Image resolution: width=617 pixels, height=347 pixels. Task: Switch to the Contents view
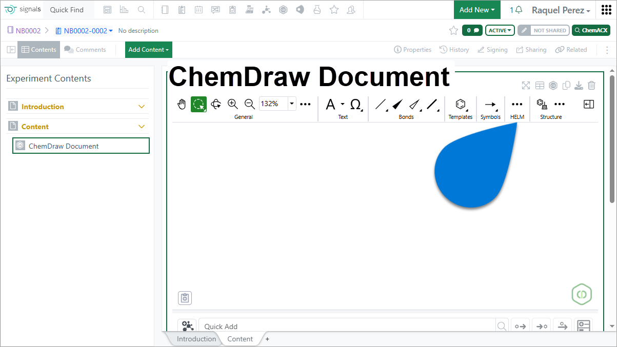(39, 50)
